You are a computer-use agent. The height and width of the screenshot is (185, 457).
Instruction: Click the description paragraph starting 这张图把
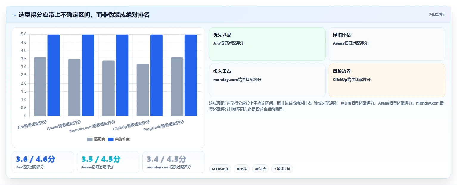pos(327,106)
